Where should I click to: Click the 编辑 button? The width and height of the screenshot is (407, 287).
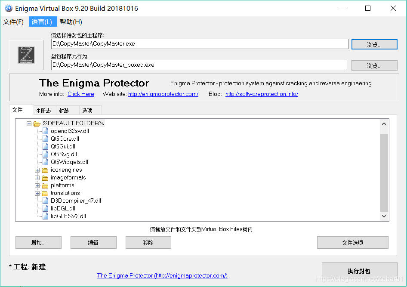pos(93,243)
